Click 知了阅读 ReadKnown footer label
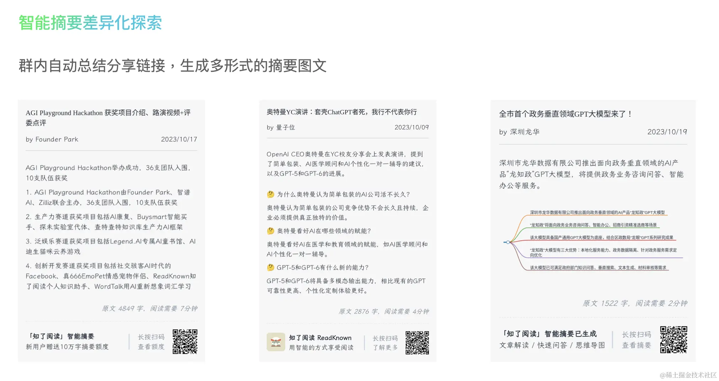 (x=320, y=338)
